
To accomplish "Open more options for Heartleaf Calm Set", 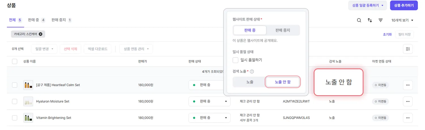I will 407,85.
